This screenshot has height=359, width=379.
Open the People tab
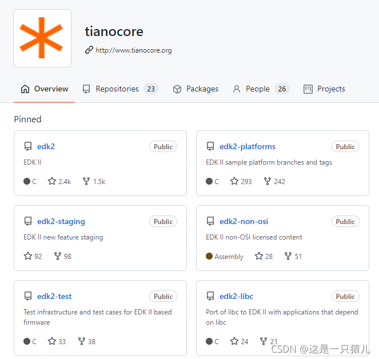(x=261, y=89)
